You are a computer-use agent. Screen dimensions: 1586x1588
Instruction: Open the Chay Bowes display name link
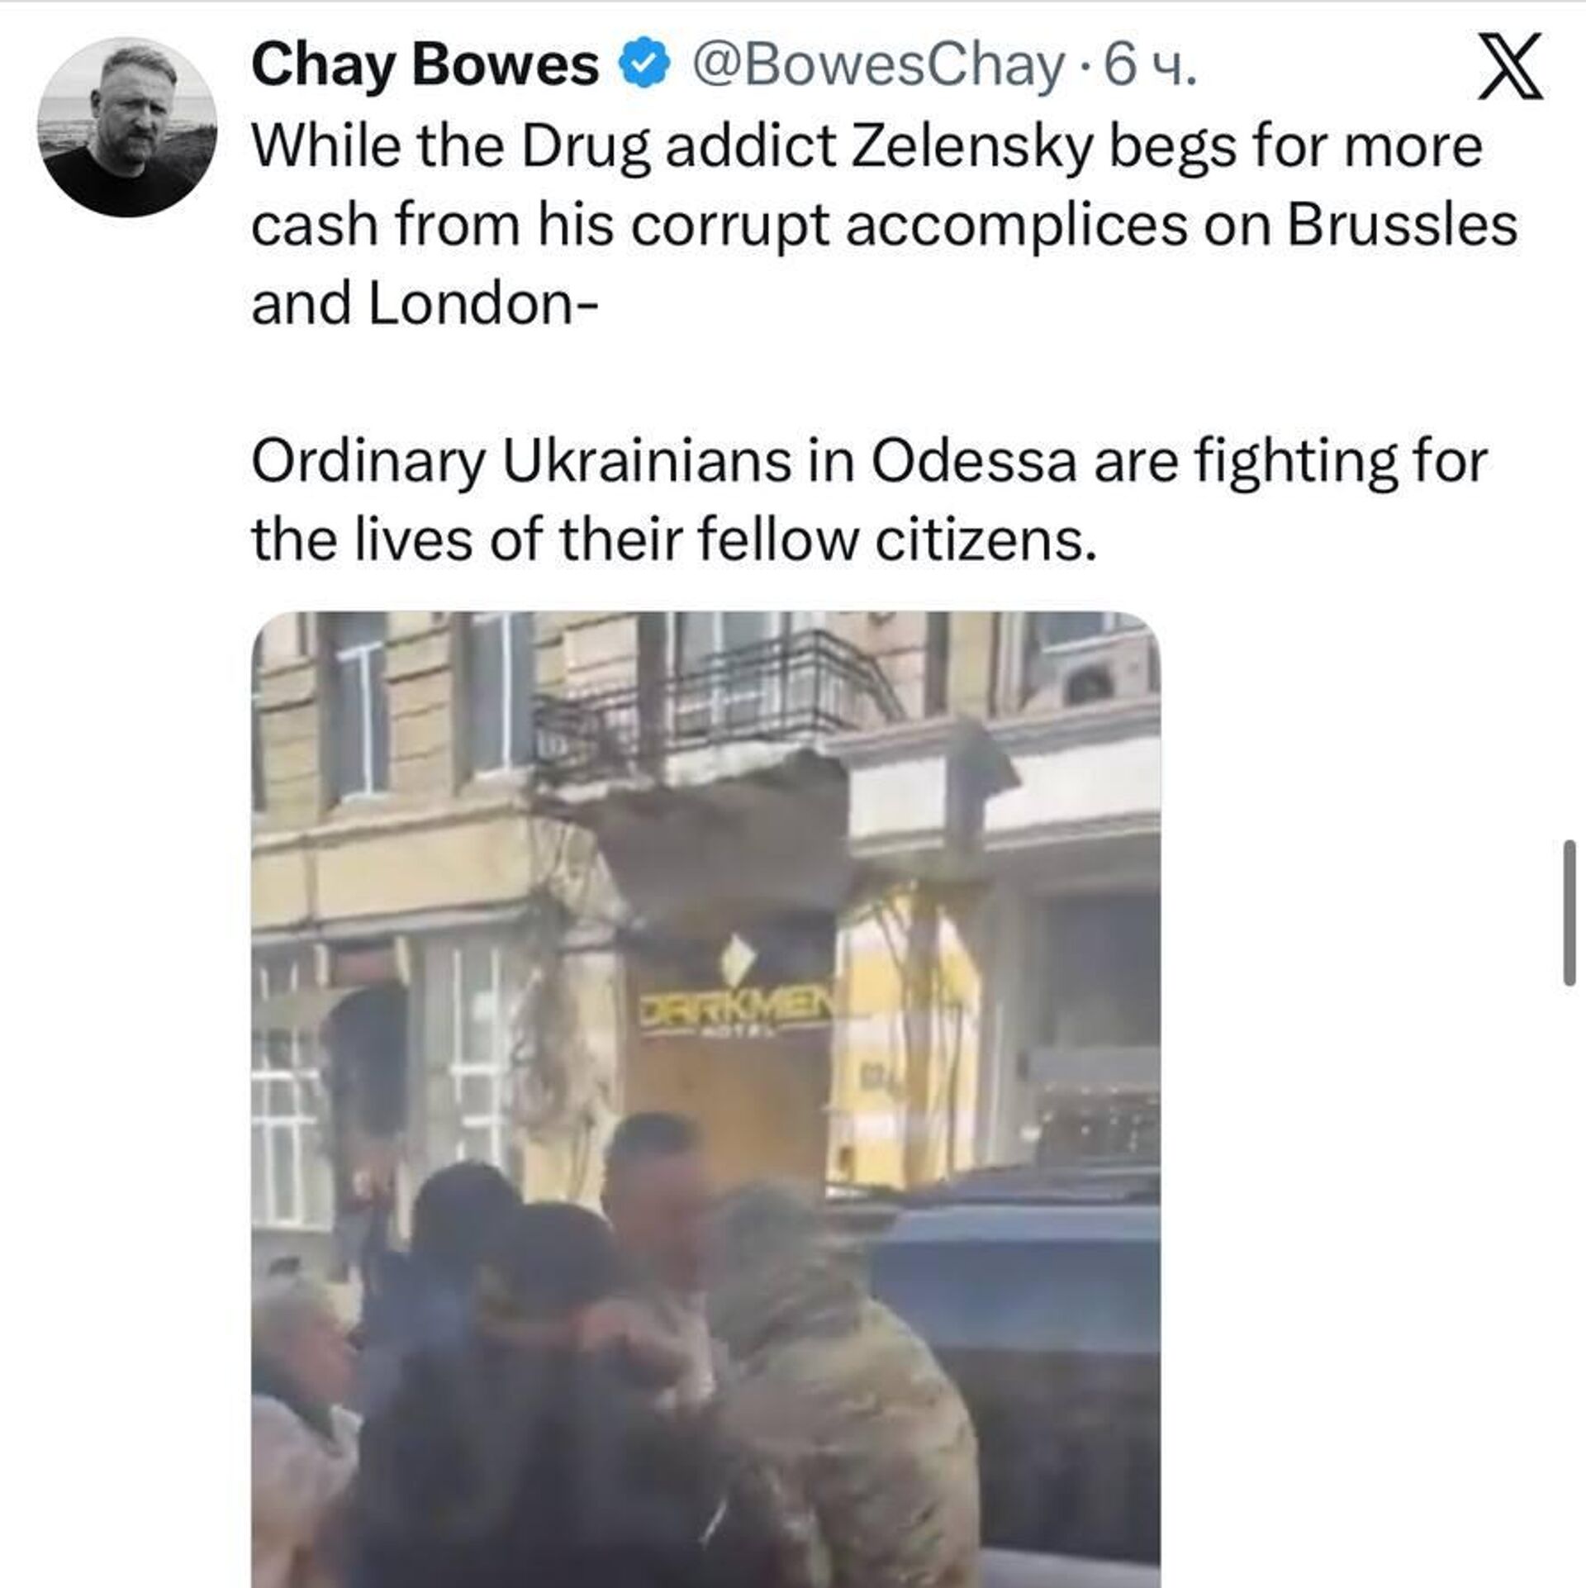425,66
